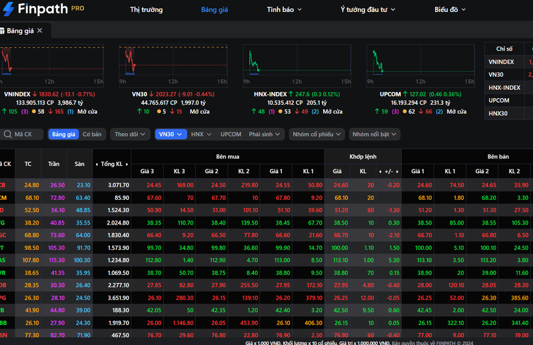The width and height of the screenshot is (533, 345).
Task: Expand the VN30 dropdown
Action: tap(171, 135)
